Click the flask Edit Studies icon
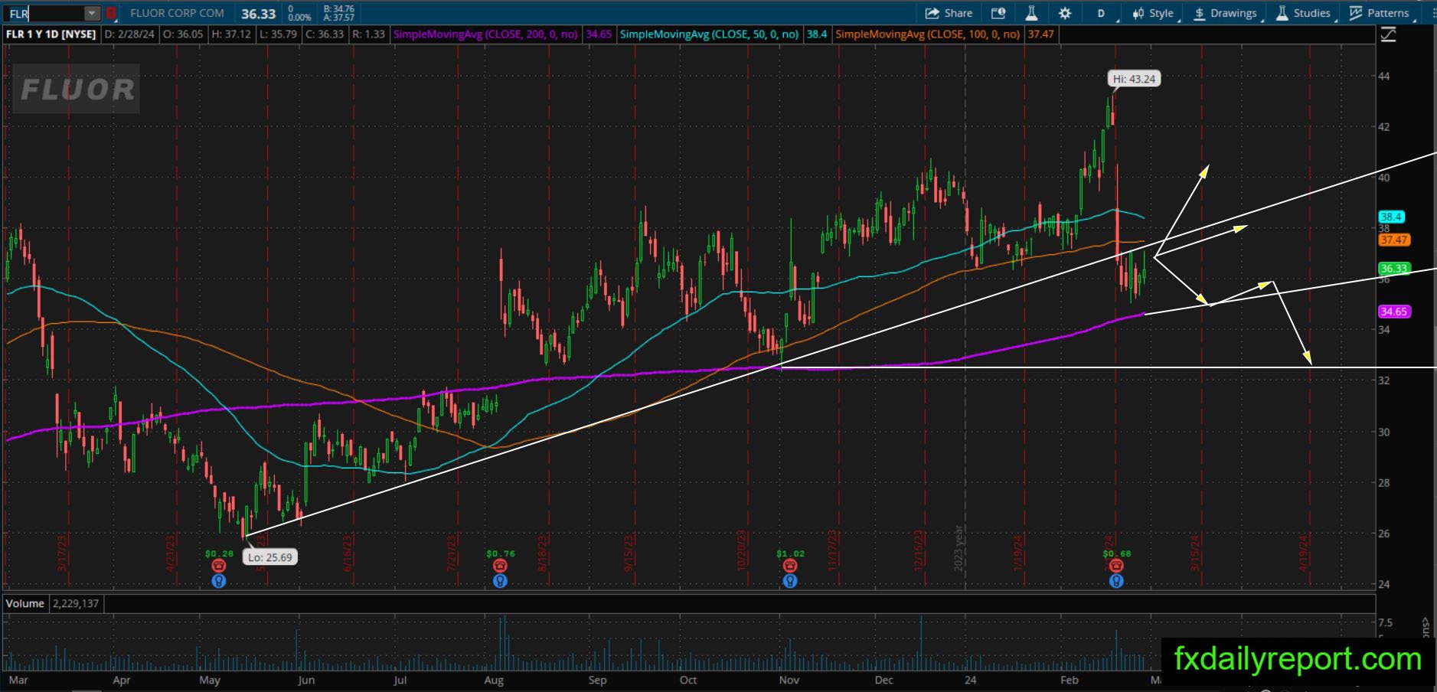 point(1031,13)
